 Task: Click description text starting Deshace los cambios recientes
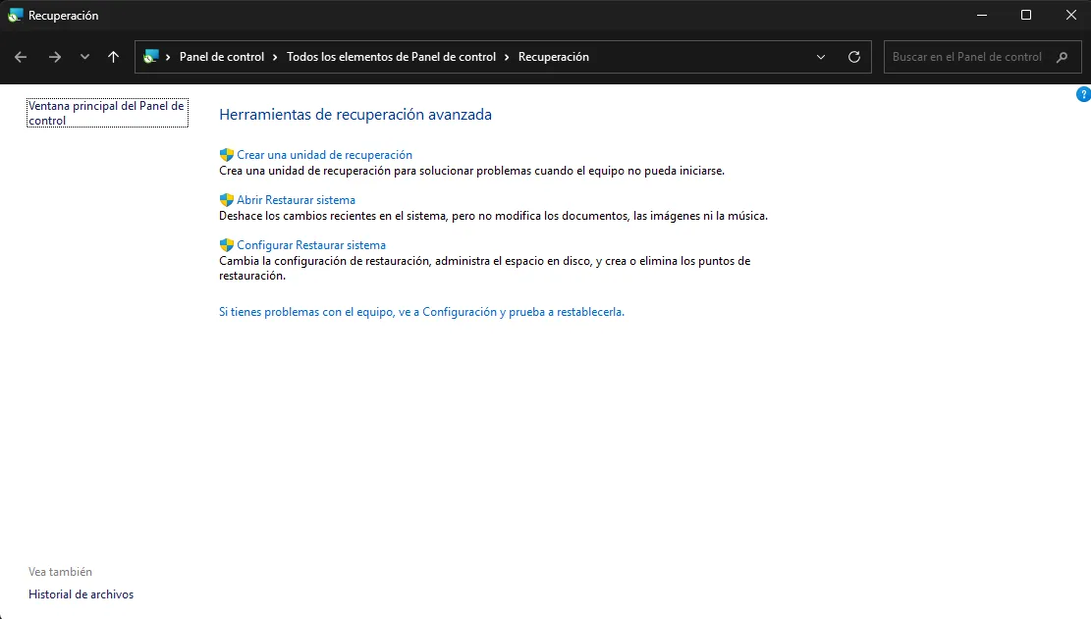coord(493,216)
